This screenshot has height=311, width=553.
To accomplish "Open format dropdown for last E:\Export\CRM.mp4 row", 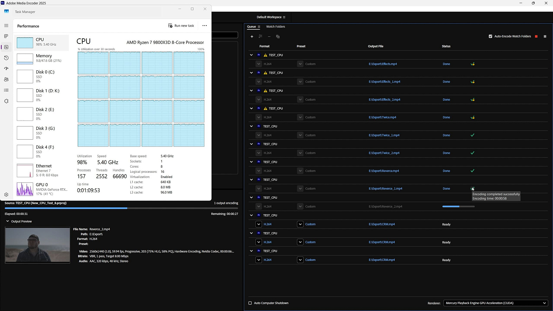I will 259,260.
